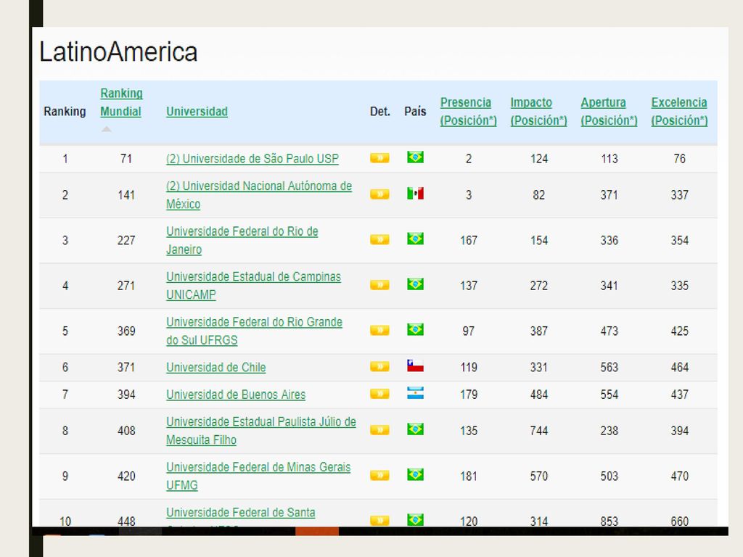The image size is (743, 557).
Task: Select world ranking value 369
Action: pyautogui.click(x=126, y=331)
